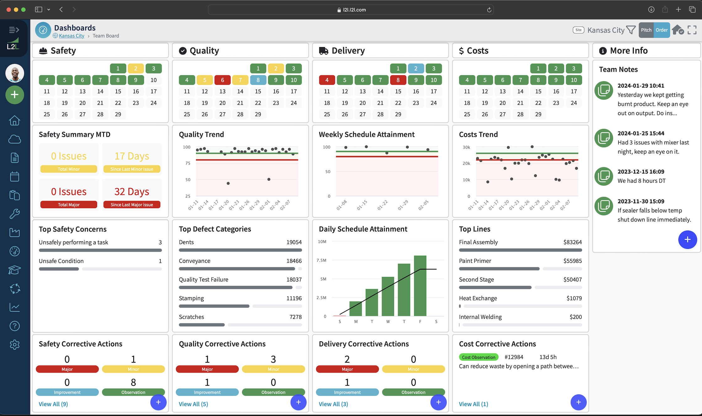The image size is (702, 416).
Task: Expand the tab chooser chevron near back arrow
Action: [49, 9]
